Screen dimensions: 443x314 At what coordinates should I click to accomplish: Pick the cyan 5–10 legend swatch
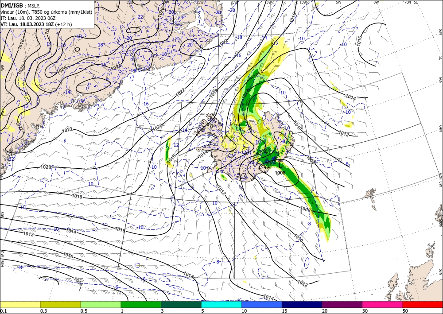221,304
